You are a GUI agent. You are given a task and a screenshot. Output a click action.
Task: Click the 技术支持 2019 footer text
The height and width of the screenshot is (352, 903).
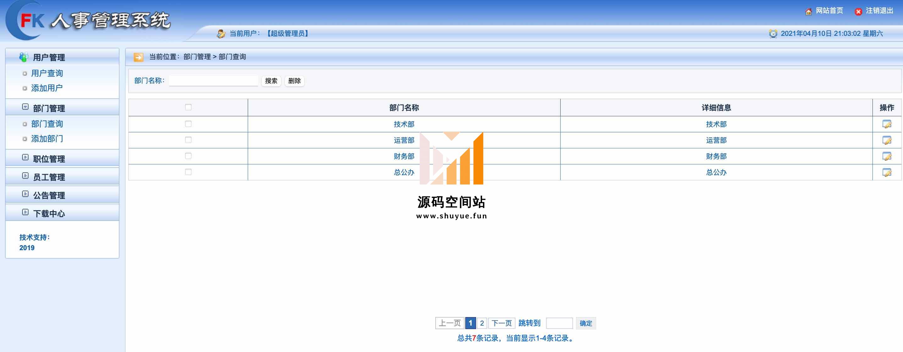point(35,242)
